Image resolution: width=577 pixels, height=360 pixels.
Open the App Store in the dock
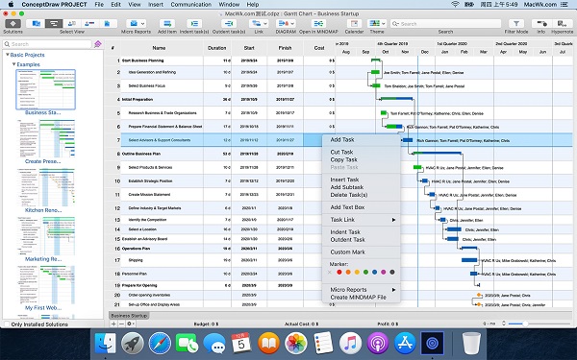coord(405,343)
